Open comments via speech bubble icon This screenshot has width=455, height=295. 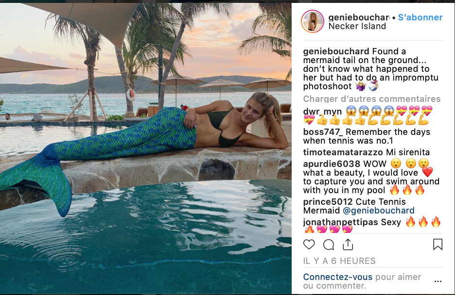(x=329, y=245)
